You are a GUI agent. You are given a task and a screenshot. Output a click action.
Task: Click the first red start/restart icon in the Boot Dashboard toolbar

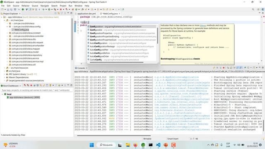tap(25, 85)
